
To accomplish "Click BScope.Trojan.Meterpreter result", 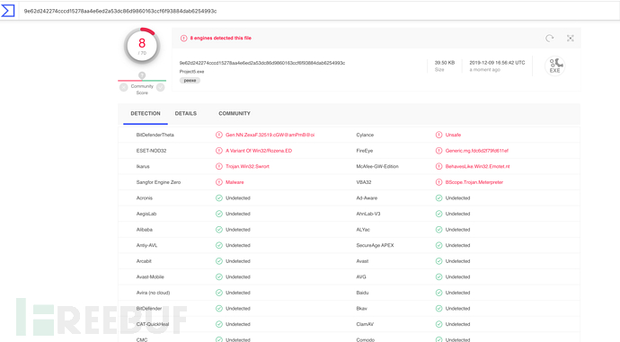I will [474, 182].
